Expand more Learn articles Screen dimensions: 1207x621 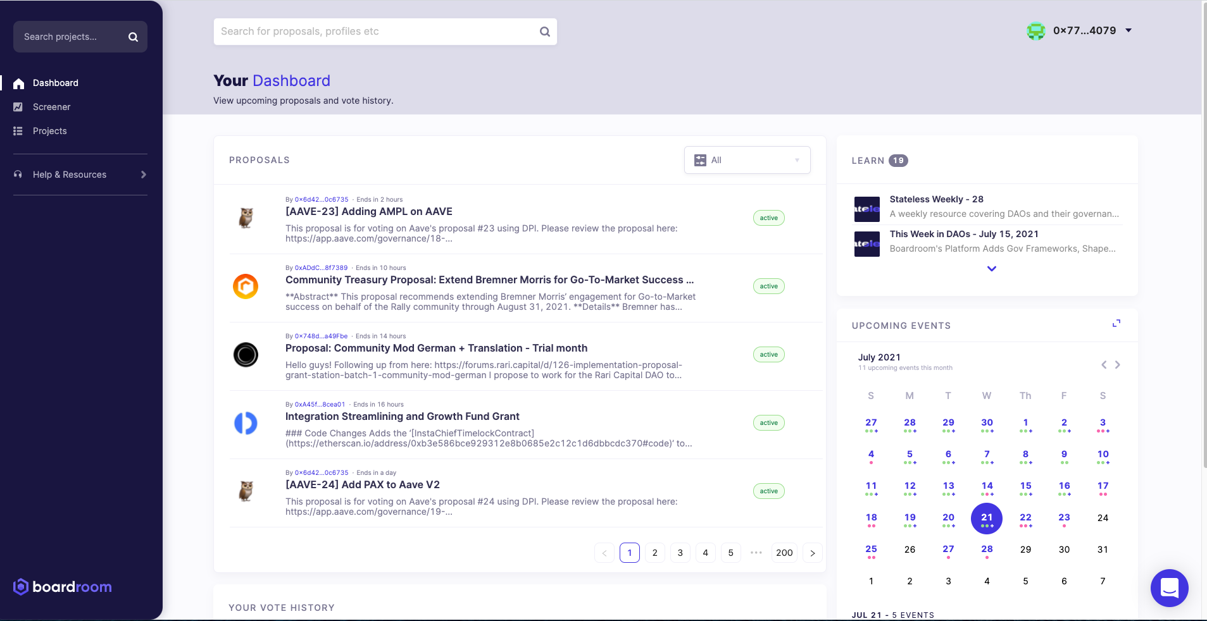coord(992,269)
